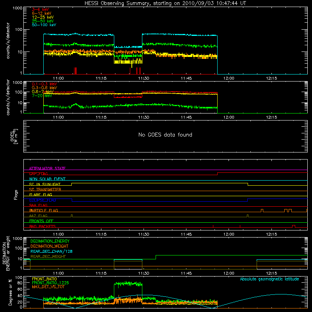Click the HESSI Observing Summary title
312x312 pixels.
(165, 4)
